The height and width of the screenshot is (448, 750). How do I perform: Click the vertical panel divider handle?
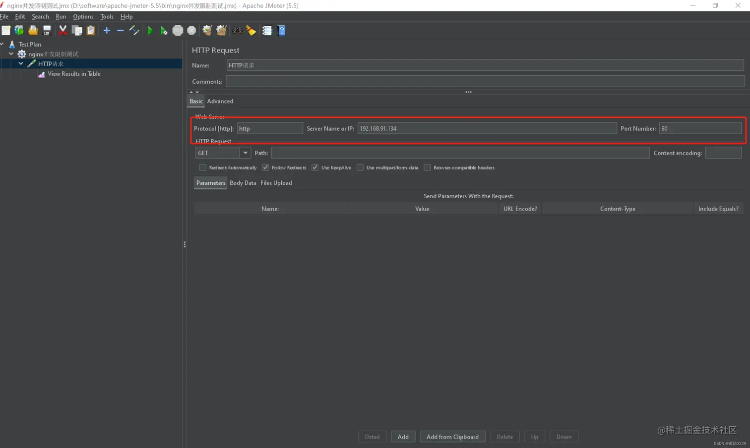tap(185, 244)
